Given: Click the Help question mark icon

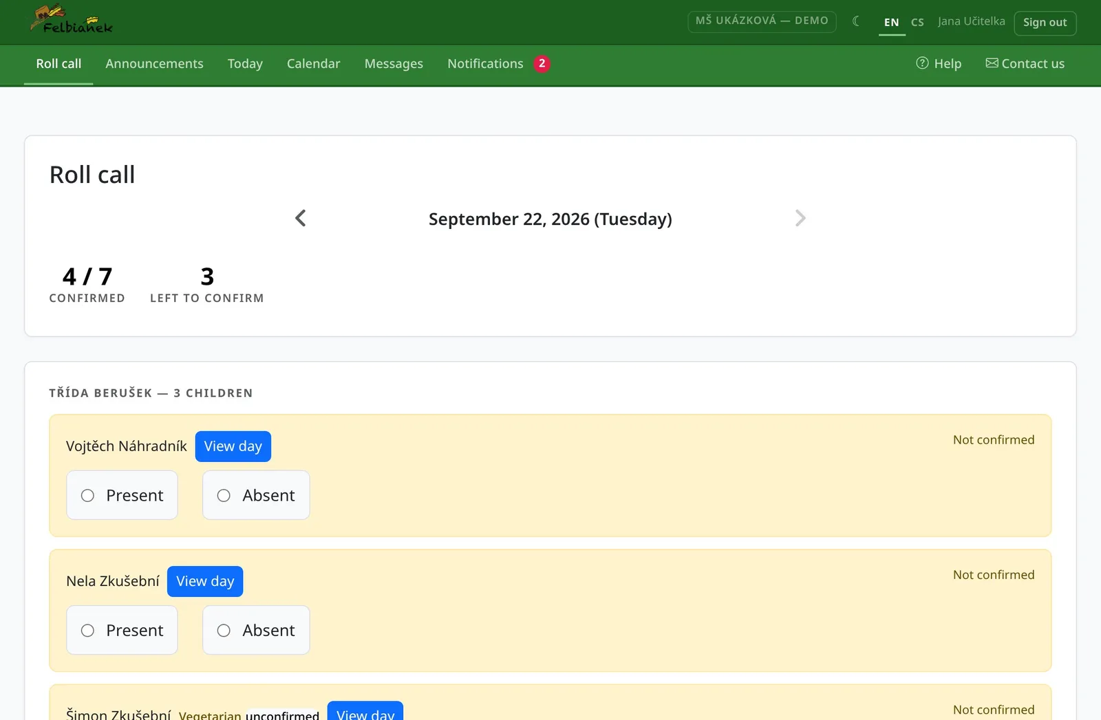Looking at the screenshot, I should pos(922,63).
